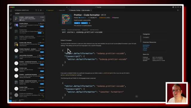Select the Extensions icon in the activity bar
This screenshot has width=191, height=108.
coord(11,28)
